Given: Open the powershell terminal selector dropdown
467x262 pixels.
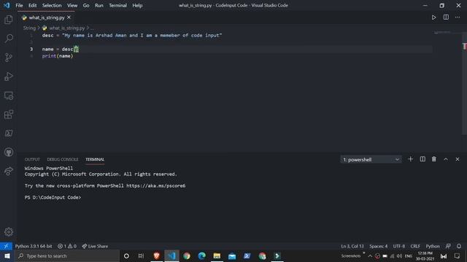Looking at the screenshot, I should [x=371, y=159].
